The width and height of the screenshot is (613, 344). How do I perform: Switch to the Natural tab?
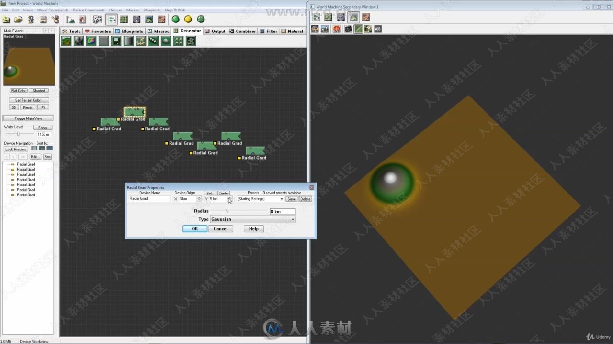[x=292, y=31]
